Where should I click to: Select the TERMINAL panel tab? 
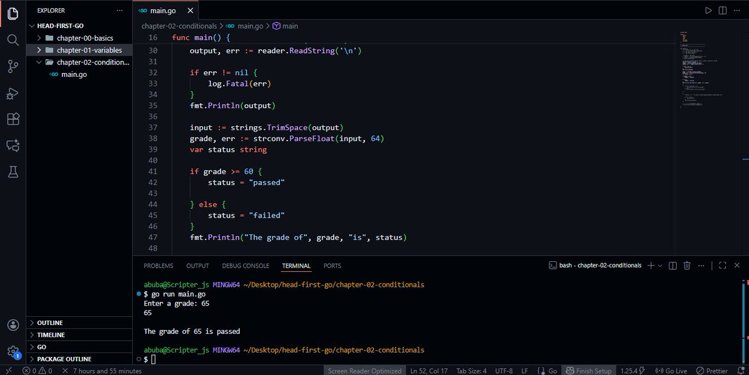(296, 266)
